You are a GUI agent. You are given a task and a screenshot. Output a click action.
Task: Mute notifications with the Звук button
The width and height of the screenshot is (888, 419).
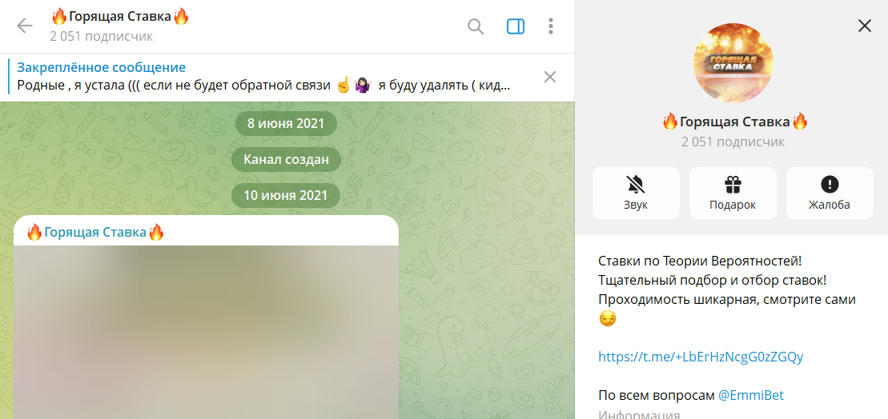(636, 193)
